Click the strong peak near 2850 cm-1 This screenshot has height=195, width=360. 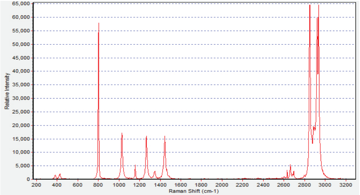[x=310, y=5]
